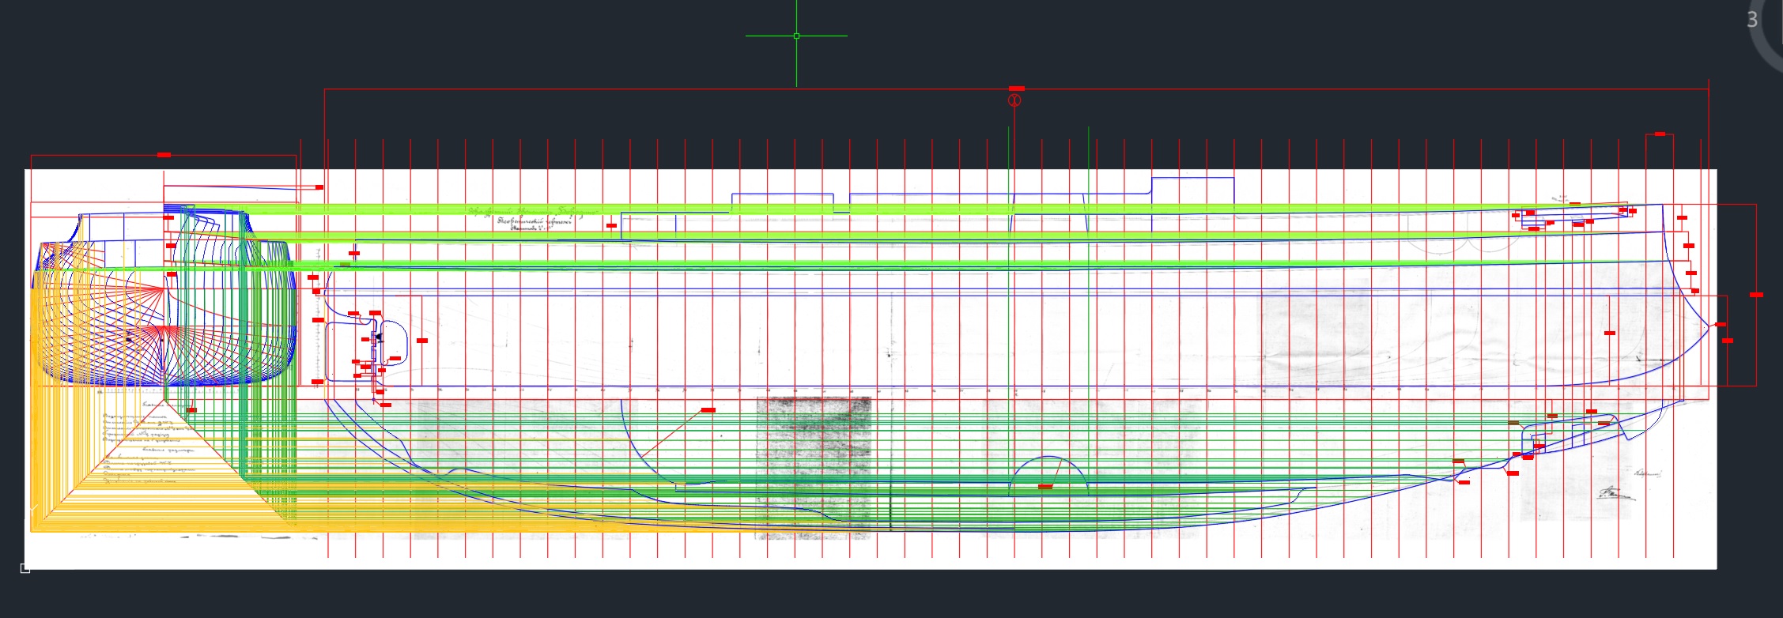Click the UCS origin square at bottom-left
Image resolution: width=1783 pixels, height=618 pixels.
pos(25,567)
